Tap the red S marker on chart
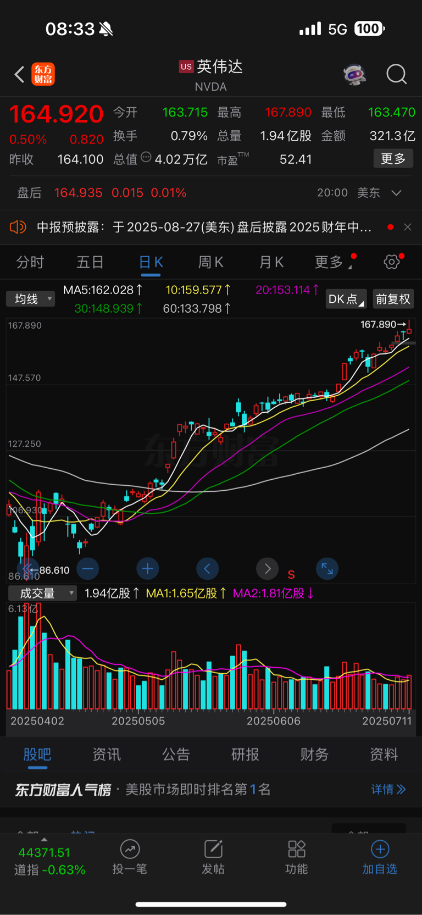This screenshot has height=915, width=422. point(291,575)
